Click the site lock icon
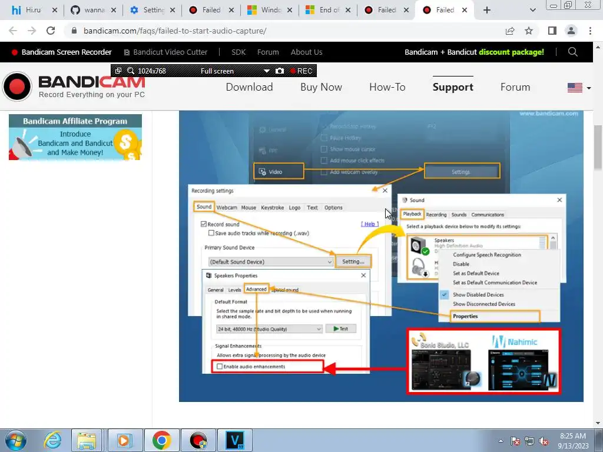Image resolution: width=603 pixels, height=452 pixels. 74,31
